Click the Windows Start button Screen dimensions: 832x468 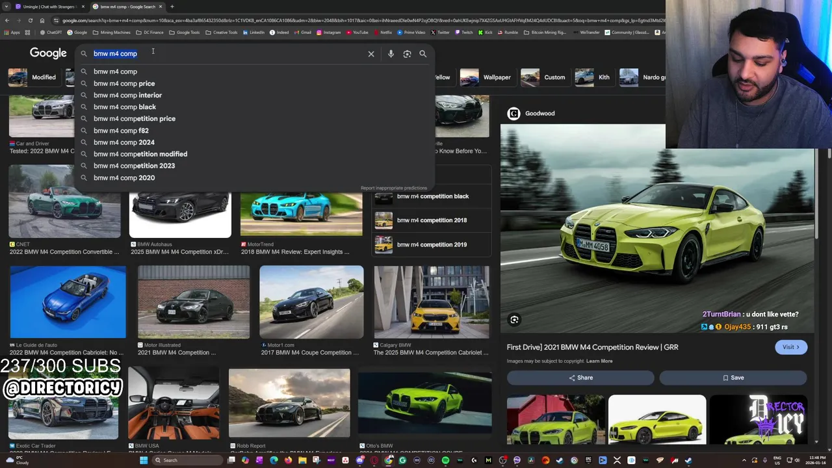[x=143, y=460]
